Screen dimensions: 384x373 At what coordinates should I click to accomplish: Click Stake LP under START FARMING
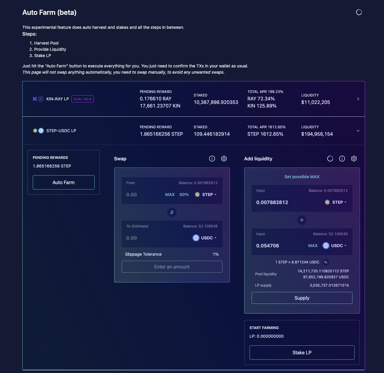[x=302, y=353]
